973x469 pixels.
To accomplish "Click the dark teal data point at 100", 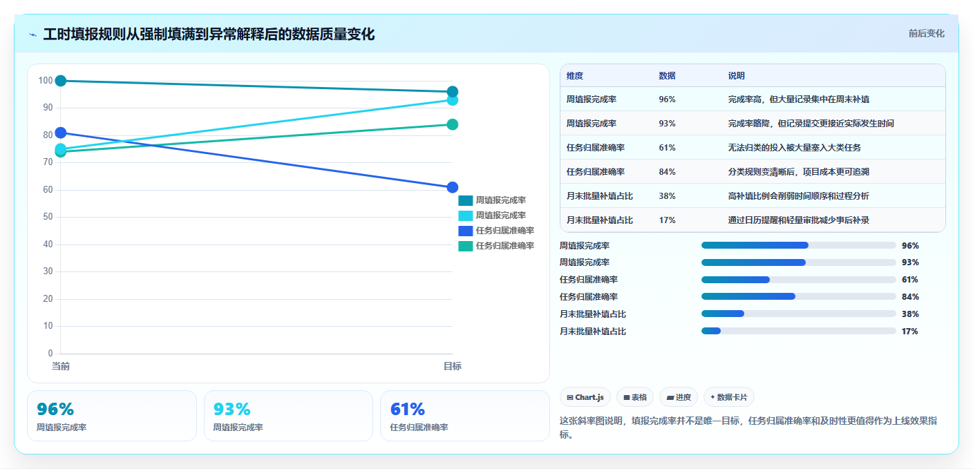I will click(61, 81).
